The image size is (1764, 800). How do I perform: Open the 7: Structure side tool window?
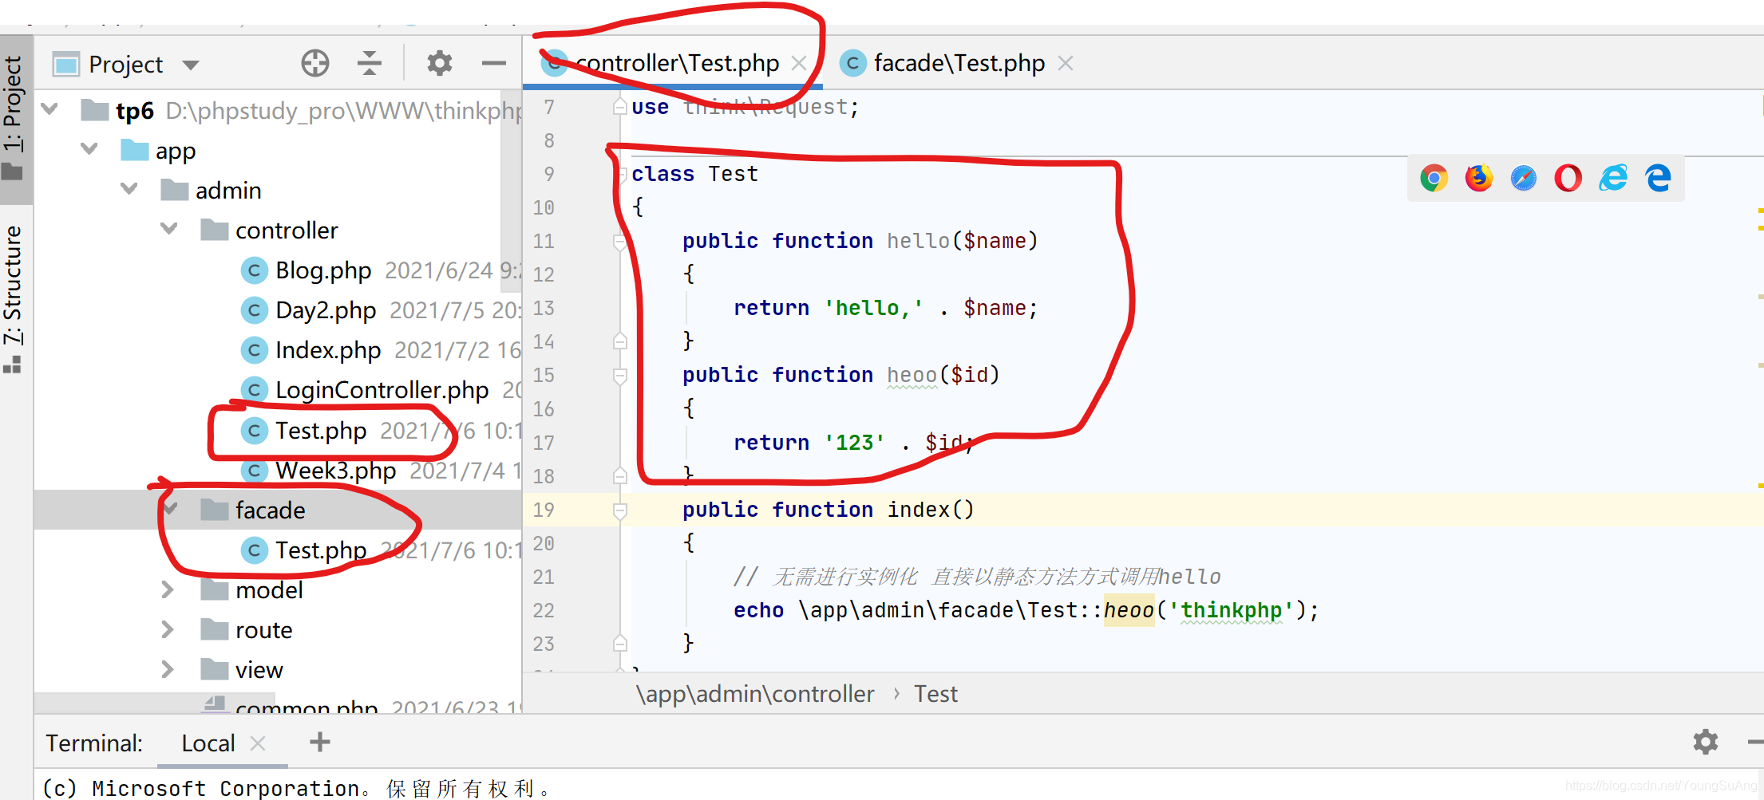tap(14, 298)
